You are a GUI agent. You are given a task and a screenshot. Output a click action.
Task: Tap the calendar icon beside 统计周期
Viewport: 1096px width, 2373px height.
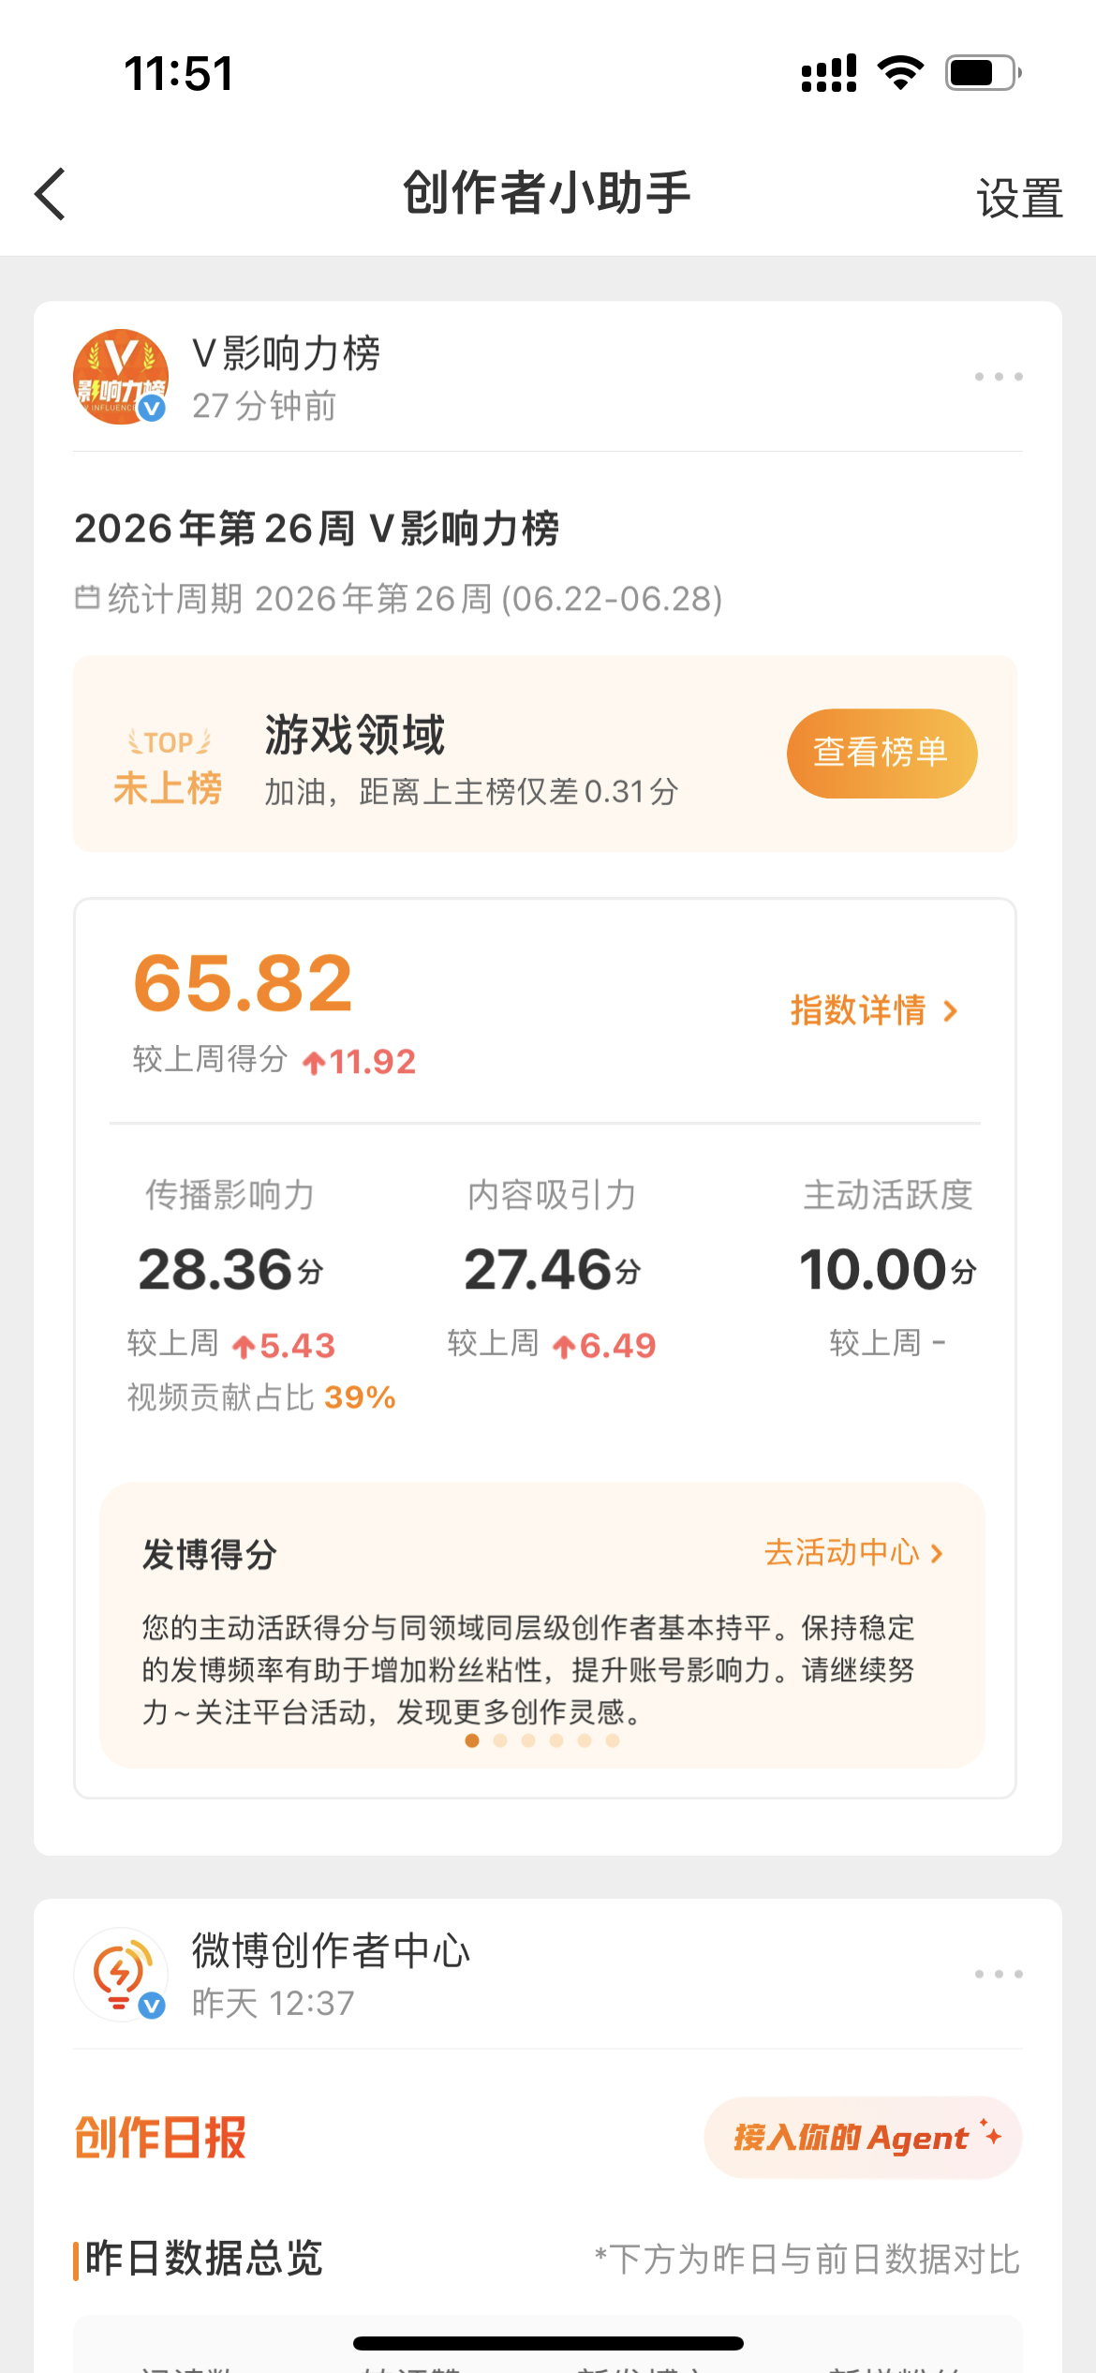click(87, 597)
